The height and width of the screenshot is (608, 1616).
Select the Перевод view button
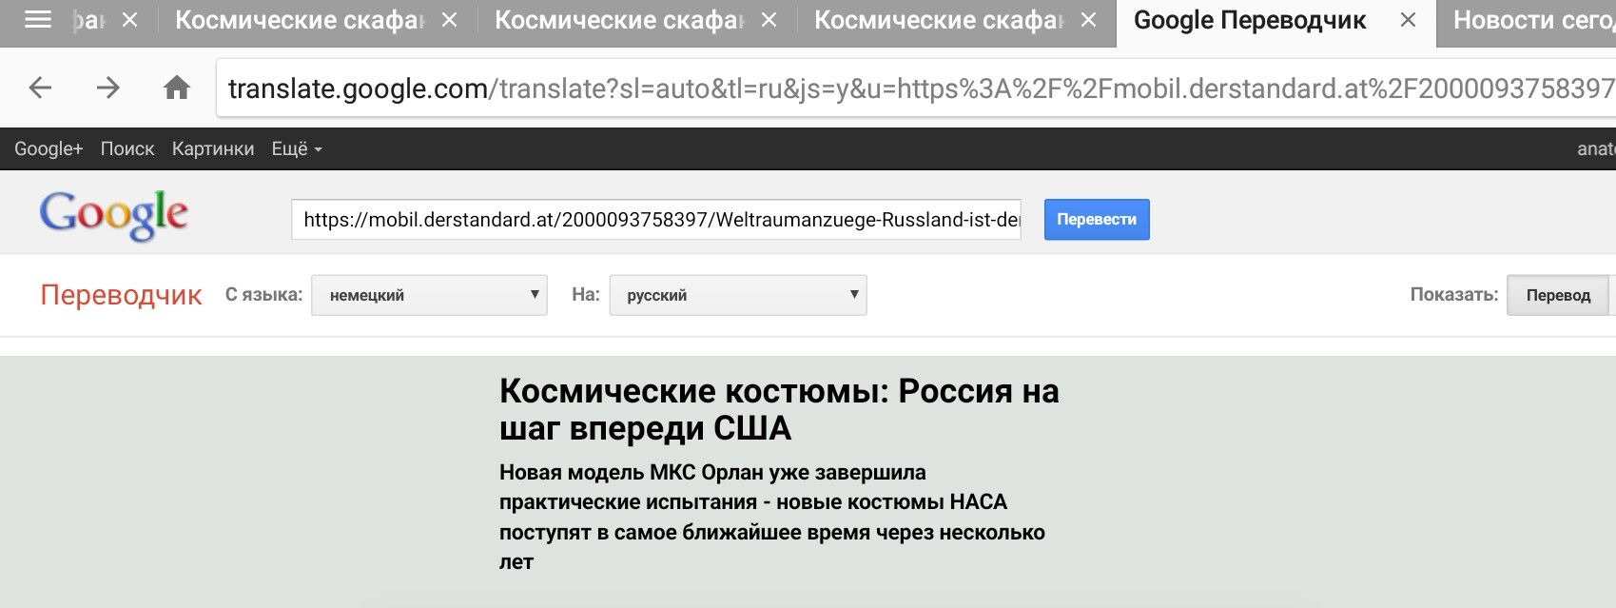[1558, 295]
